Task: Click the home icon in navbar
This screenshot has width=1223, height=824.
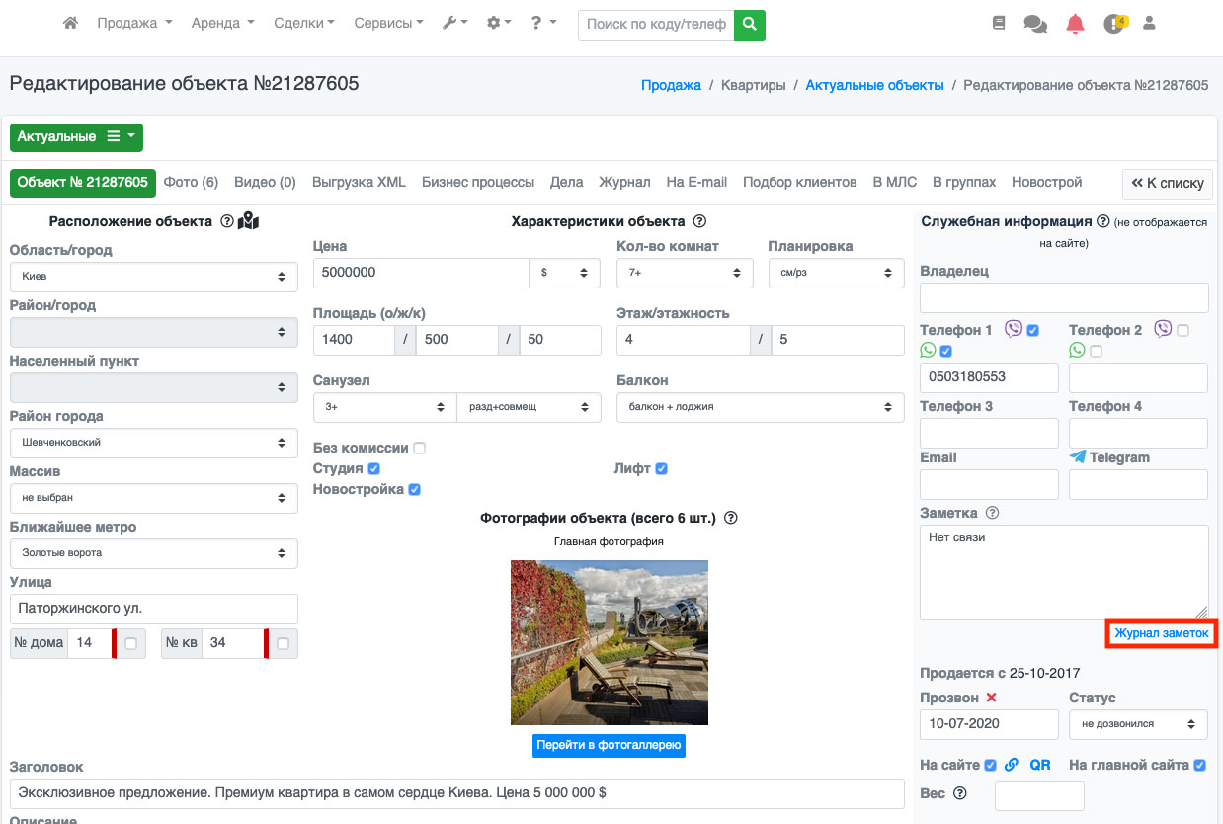Action: [x=70, y=23]
